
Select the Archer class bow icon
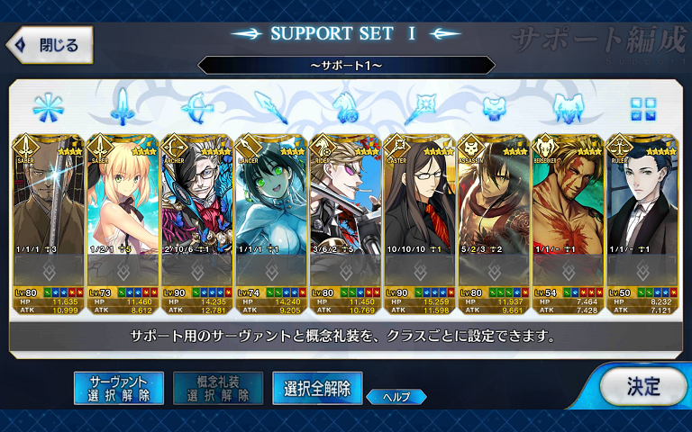[197, 108]
